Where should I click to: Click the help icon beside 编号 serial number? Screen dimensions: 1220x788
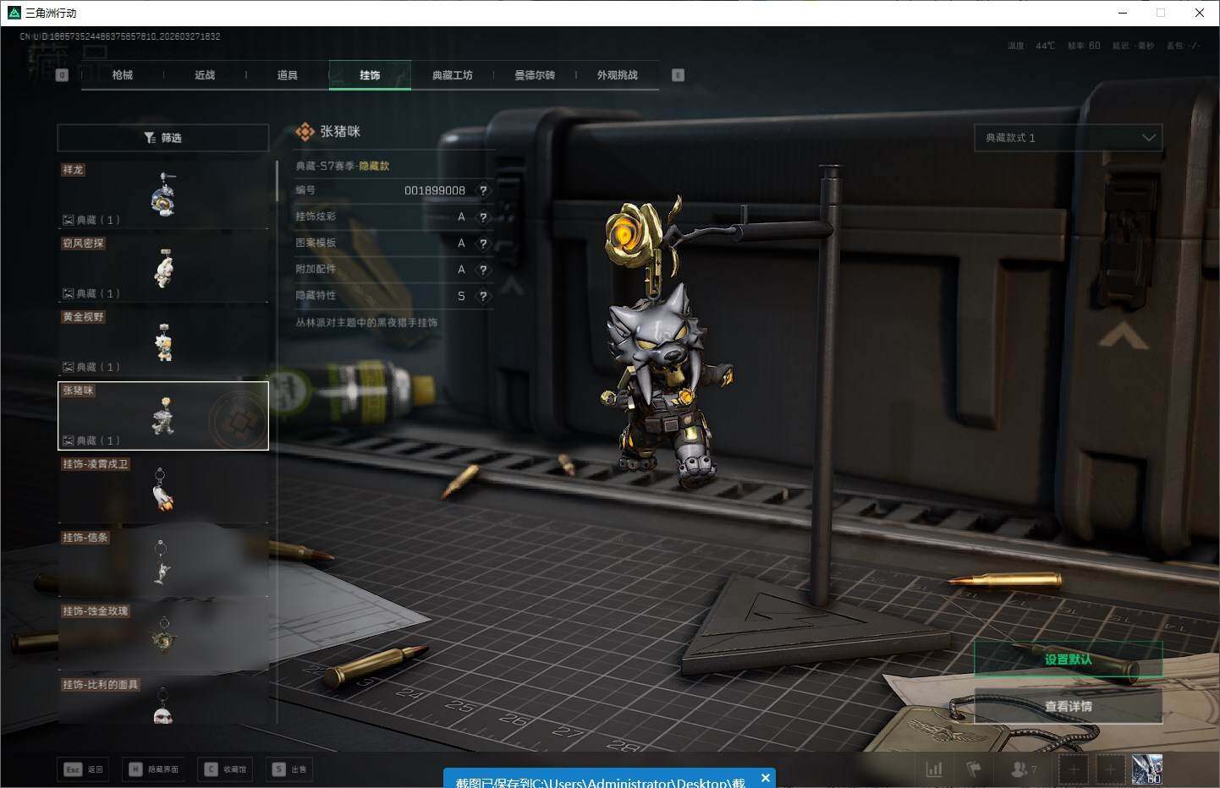[x=483, y=191]
